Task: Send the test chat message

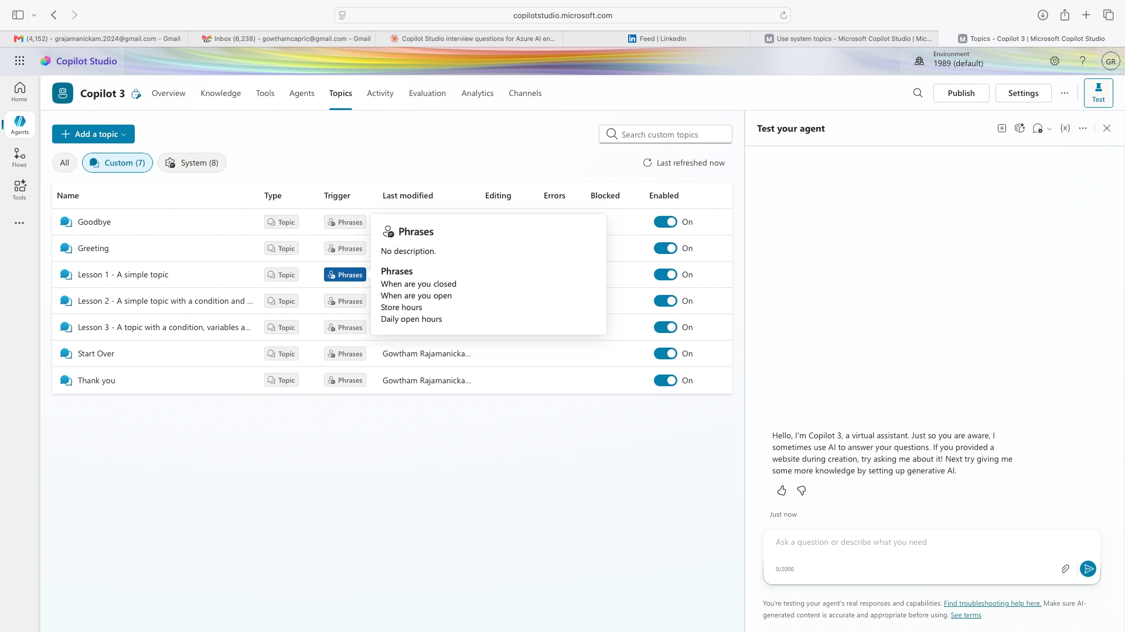Action: click(x=1088, y=569)
